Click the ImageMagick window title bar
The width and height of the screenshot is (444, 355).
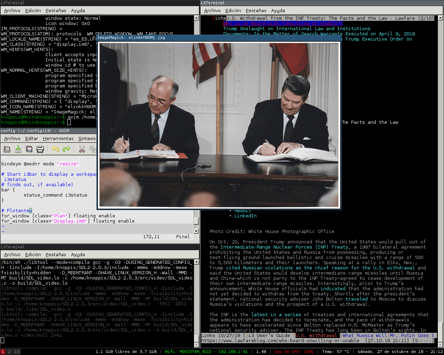click(219, 37)
